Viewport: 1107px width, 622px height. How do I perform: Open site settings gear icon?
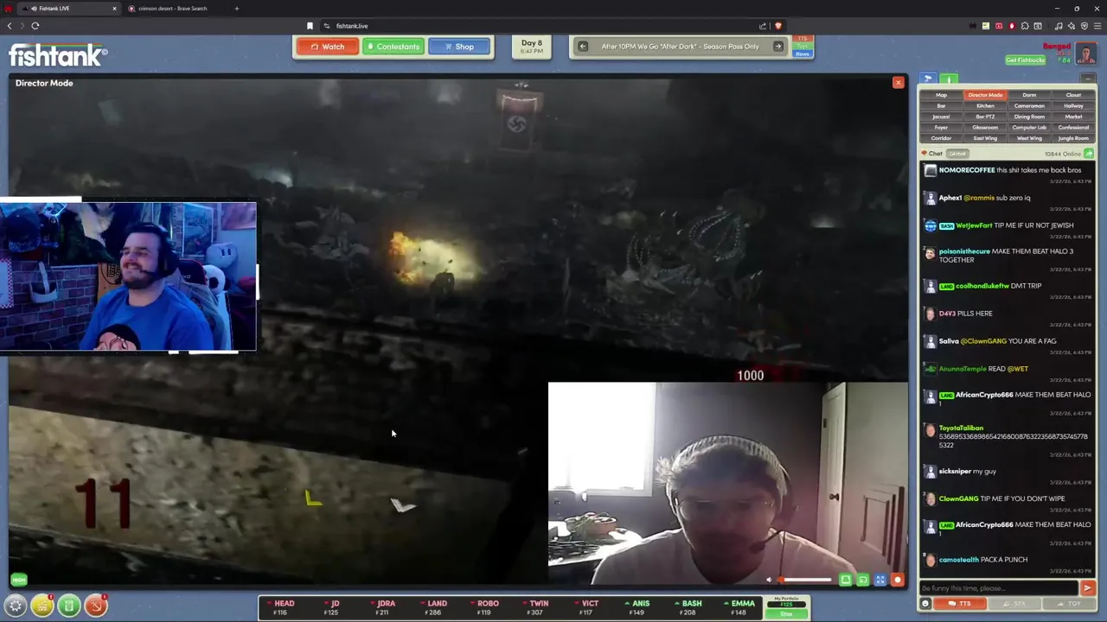[16, 606]
